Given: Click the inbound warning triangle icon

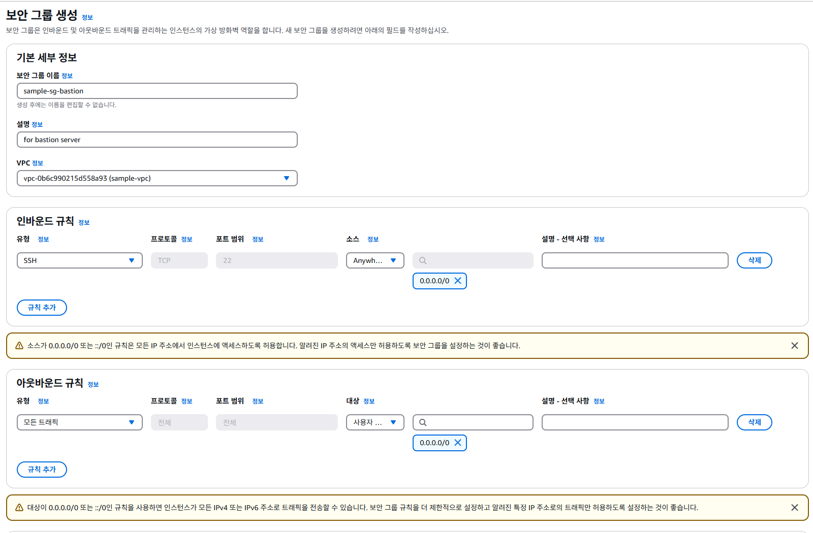Looking at the screenshot, I should tap(19, 346).
